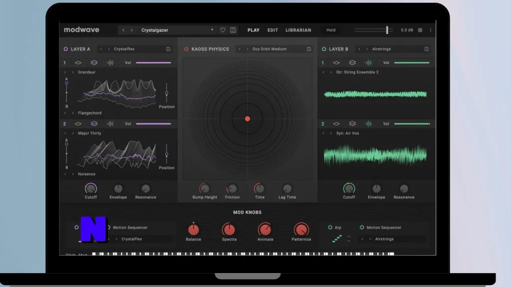Favorite the Crystalgazer preset with the heart icon

pyautogui.click(x=223, y=30)
